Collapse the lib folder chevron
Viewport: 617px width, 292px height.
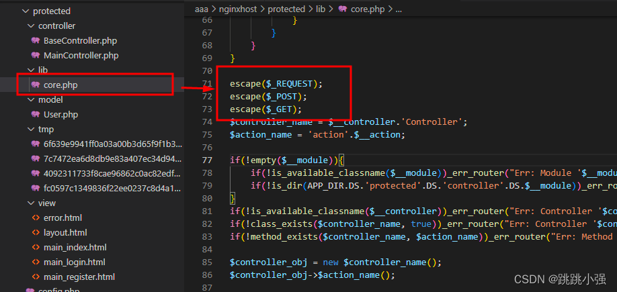point(31,70)
